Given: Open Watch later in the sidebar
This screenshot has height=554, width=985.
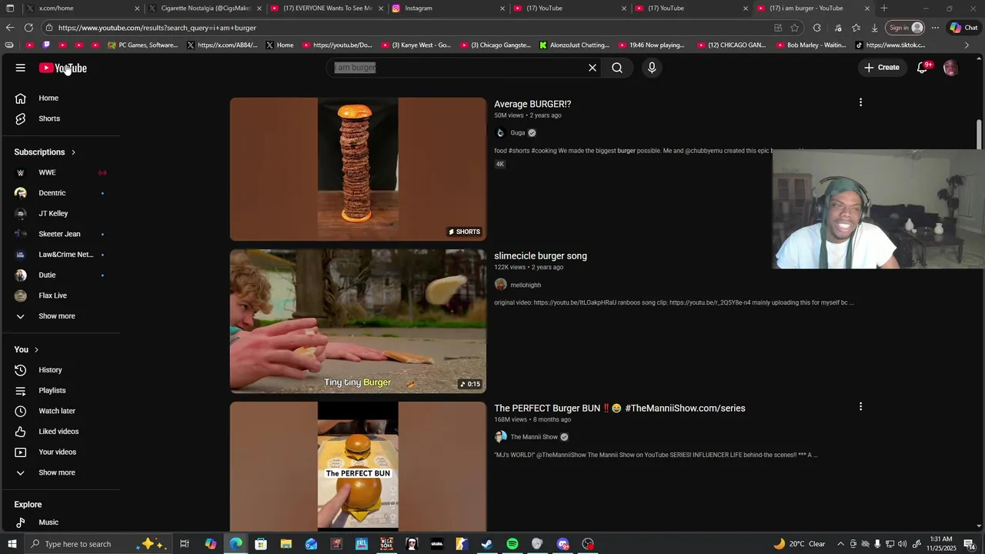Looking at the screenshot, I should (57, 411).
